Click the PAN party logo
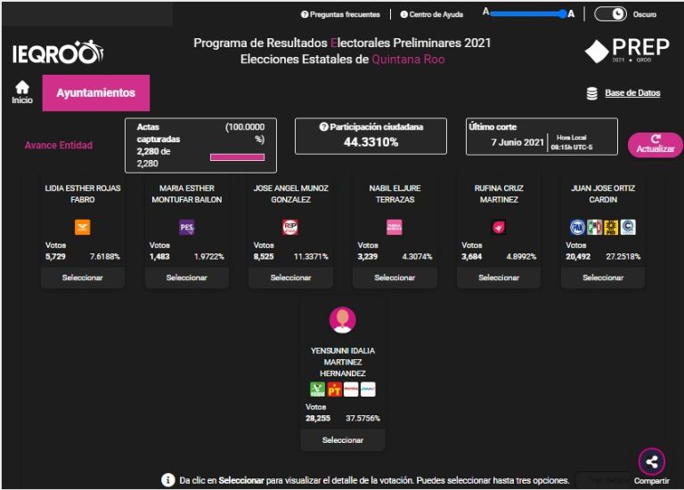The width and height of the screenshot is (684, 490). click(577, 227)
